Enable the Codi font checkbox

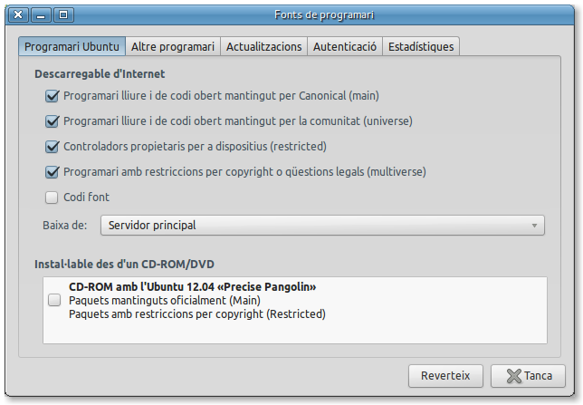[52, 197]
